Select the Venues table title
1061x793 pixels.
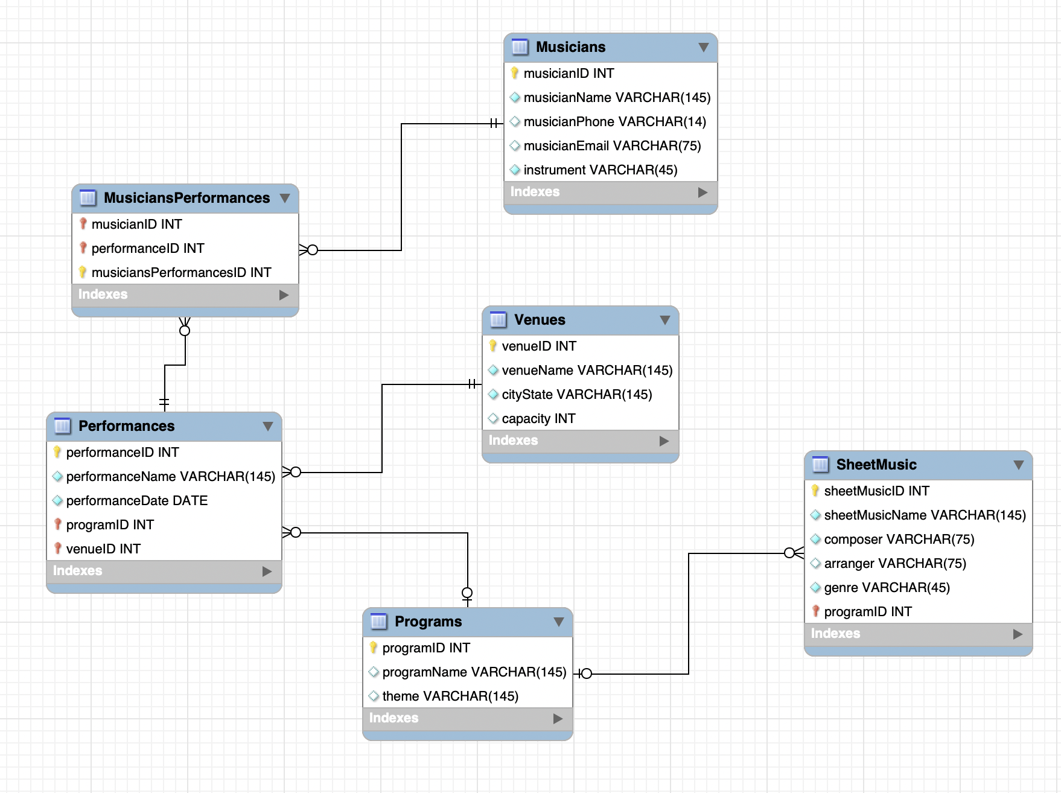coord(540,320)
